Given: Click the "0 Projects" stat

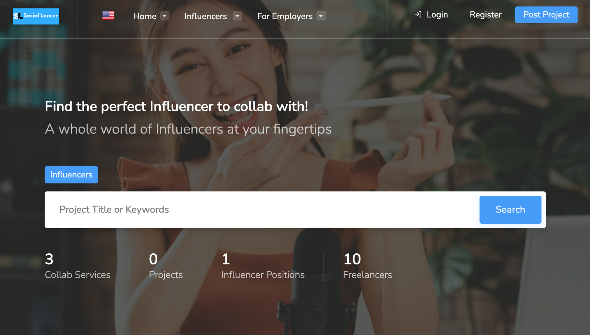Looking at the screenshot, I should pyautogui.click(x=166, y=266).
